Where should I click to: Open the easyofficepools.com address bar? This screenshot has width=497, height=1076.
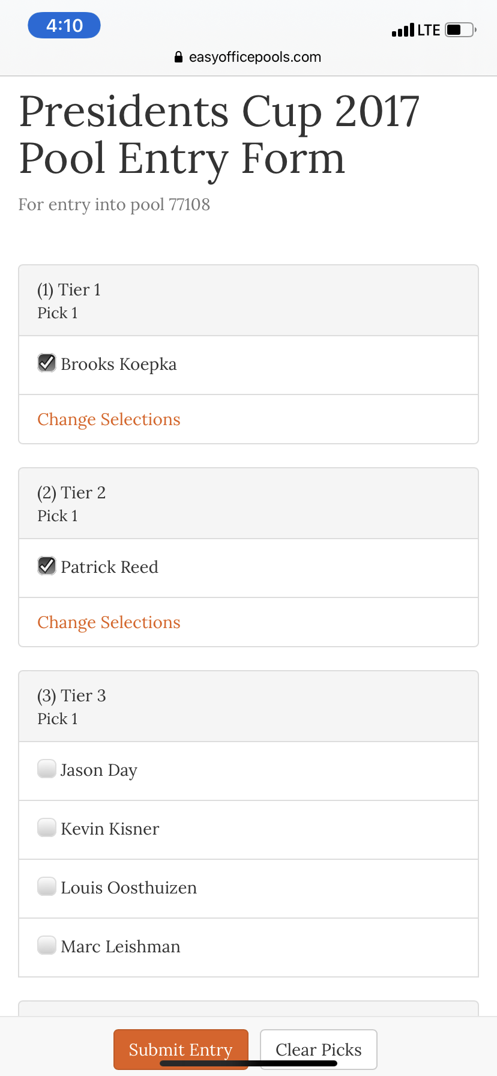255,56
